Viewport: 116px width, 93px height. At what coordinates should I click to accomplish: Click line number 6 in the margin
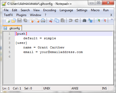(9, 57)
